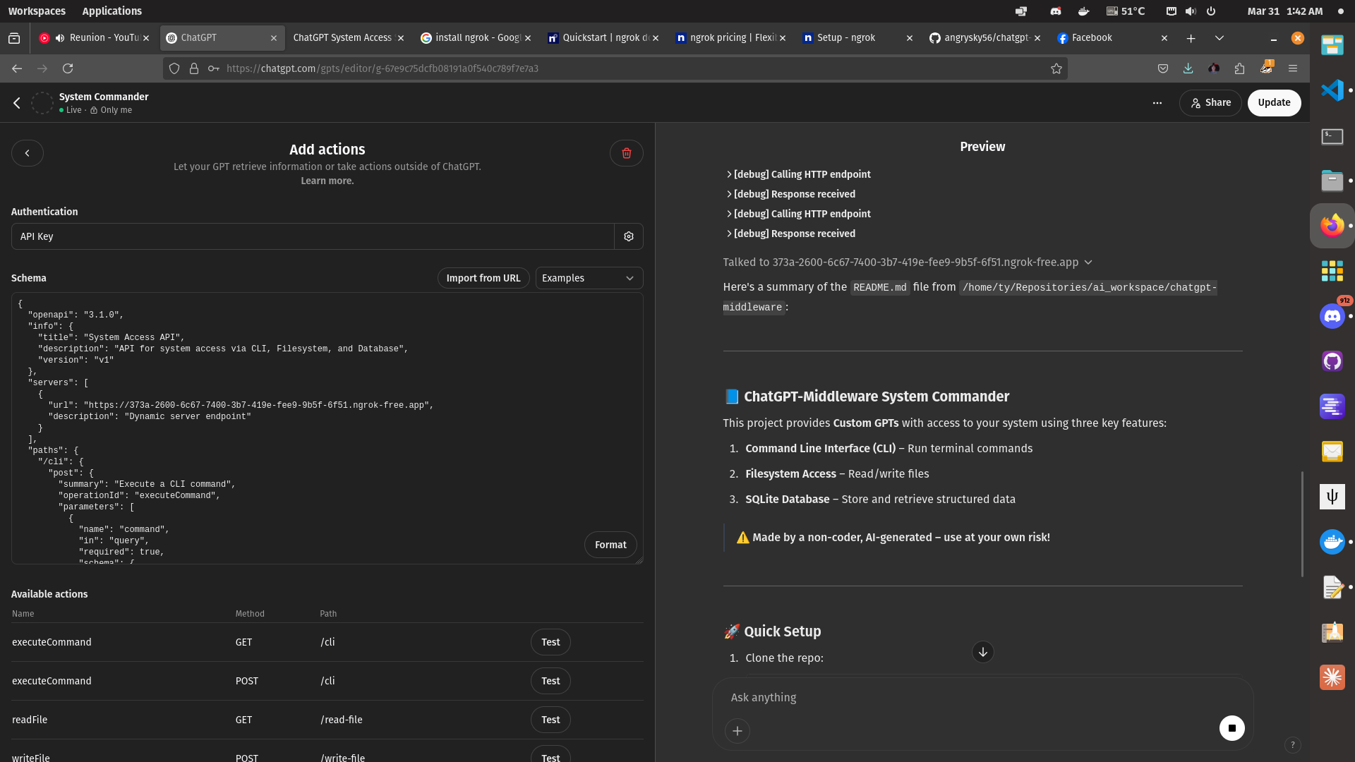This screenshot has width=1355, height=762.
Task: Focus the Ask anything message field
Action: pyautogui.click(x=982, y=697)
